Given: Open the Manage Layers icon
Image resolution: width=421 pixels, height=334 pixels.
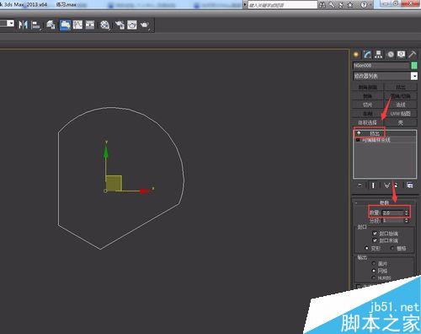Looking at the screenshot, I should tap(51, 25).
